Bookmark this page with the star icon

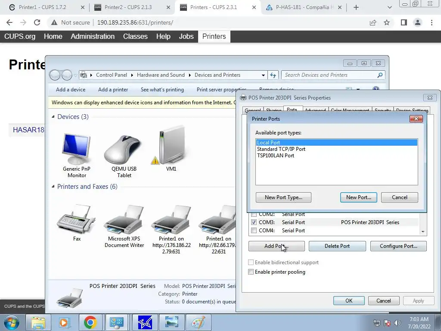(387, 22)
